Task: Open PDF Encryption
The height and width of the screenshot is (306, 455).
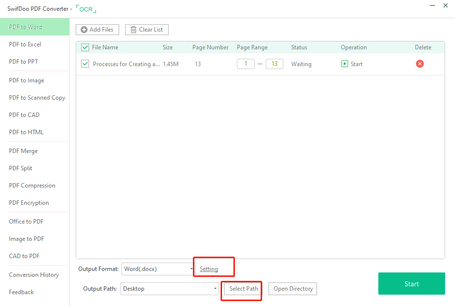Action: 29,203
